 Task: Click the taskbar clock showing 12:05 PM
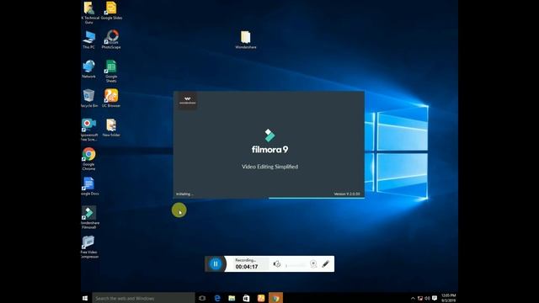(449, 298)
